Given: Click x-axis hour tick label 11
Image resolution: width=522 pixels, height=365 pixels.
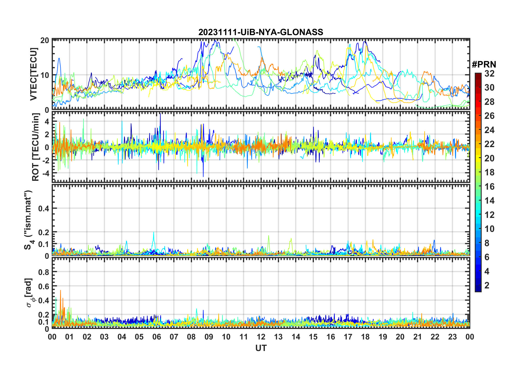Looking at the screenshot, I should 243,337.
